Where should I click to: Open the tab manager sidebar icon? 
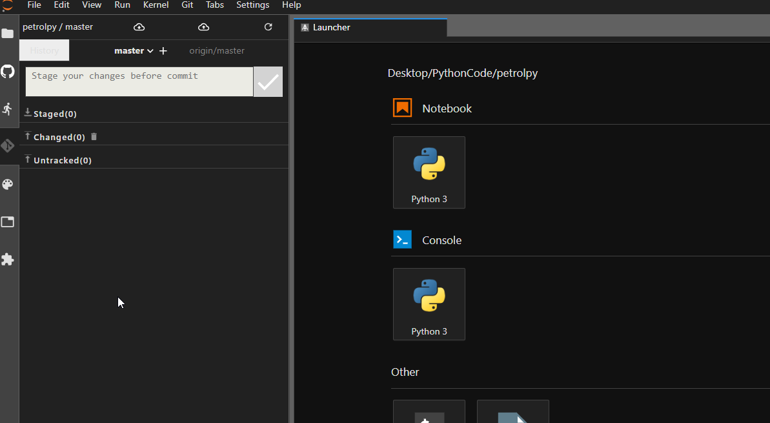click(x=8, y=222)
